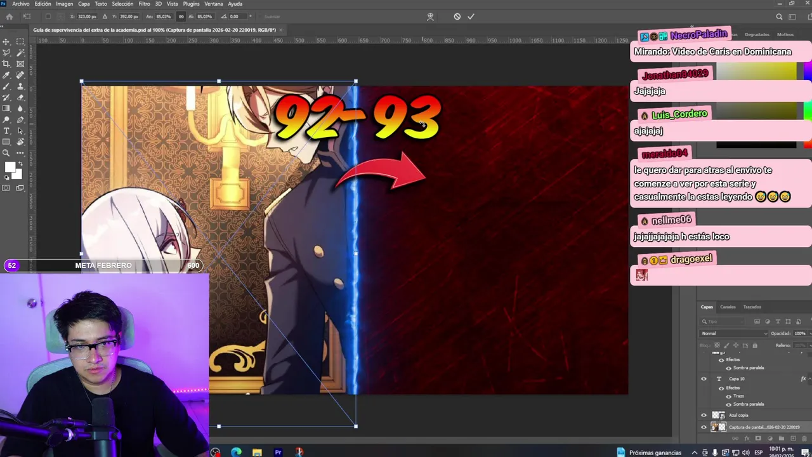Screen dimensions: 812x457
Task: Select the Dodge tool
Action: [x=6, y=119]
